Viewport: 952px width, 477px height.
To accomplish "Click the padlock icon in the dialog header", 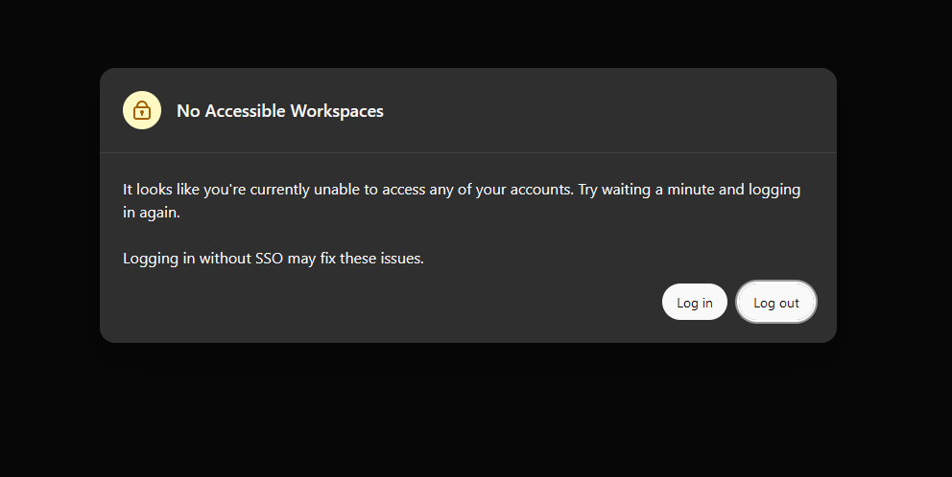I will click(x=142, y=110).
